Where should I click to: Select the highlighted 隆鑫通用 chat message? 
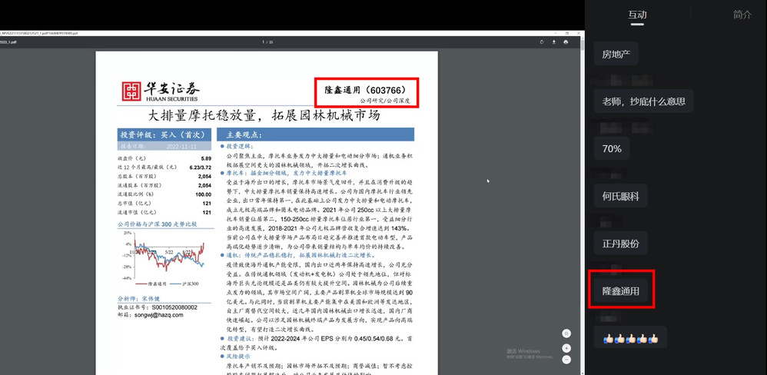620,291
